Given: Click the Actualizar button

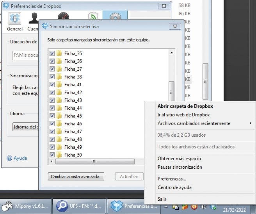Looking at the screenshot, I should tap(129, 177).
